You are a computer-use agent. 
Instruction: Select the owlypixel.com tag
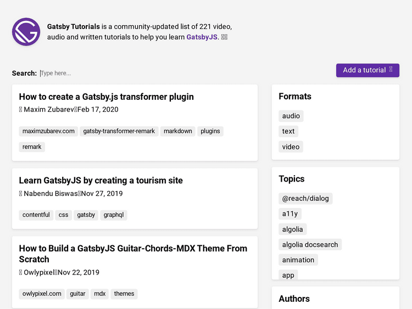pyautogui.click(x=42, y=294)
